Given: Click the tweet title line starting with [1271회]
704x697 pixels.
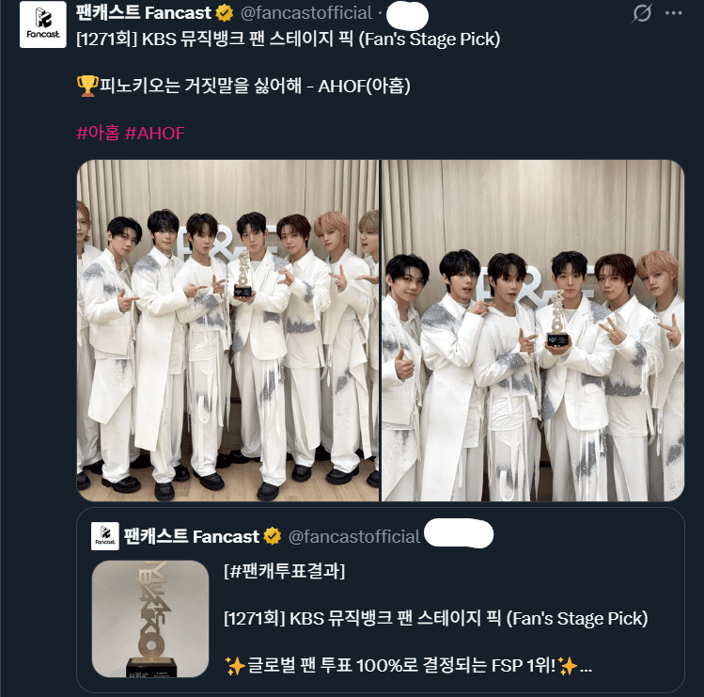Looking at the screenshot, I should (288, 40).
